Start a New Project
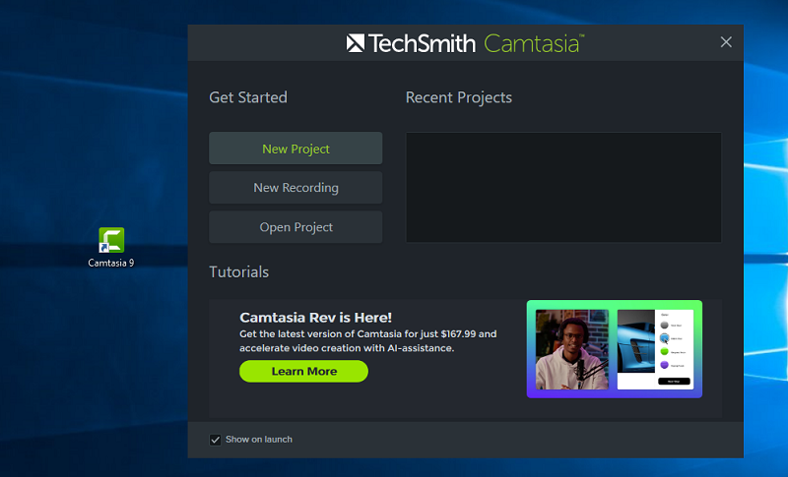The height and width of the screenshot is (477, 788). (x=295, y=149)
